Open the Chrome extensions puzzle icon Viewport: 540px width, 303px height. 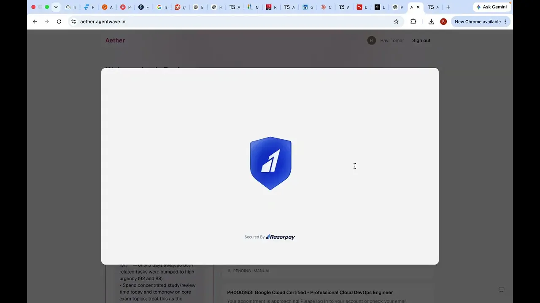click(413, 21)
